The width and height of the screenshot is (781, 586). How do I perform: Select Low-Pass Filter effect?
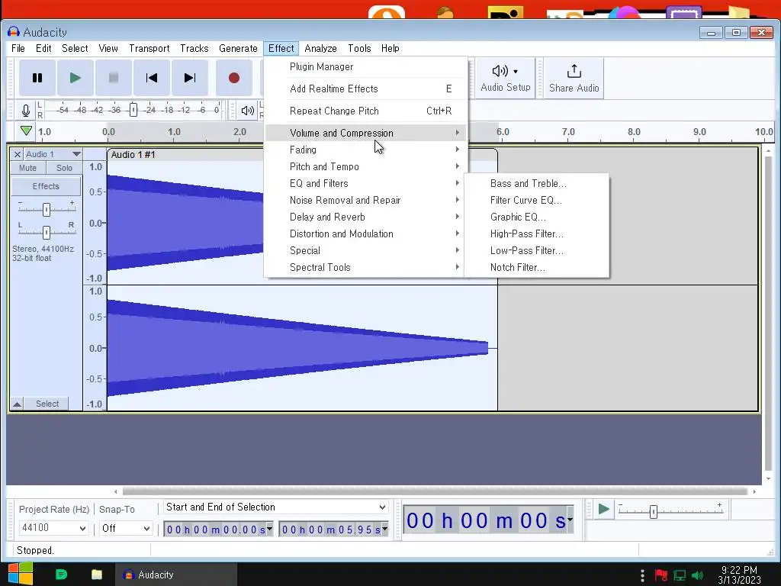coord(536,250)
